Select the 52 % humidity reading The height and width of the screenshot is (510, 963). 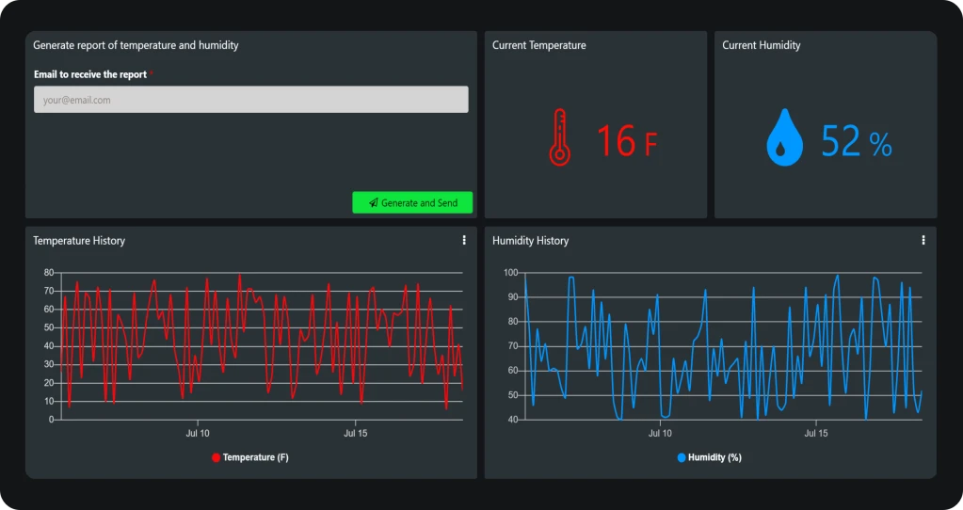[x=856, y=141]
